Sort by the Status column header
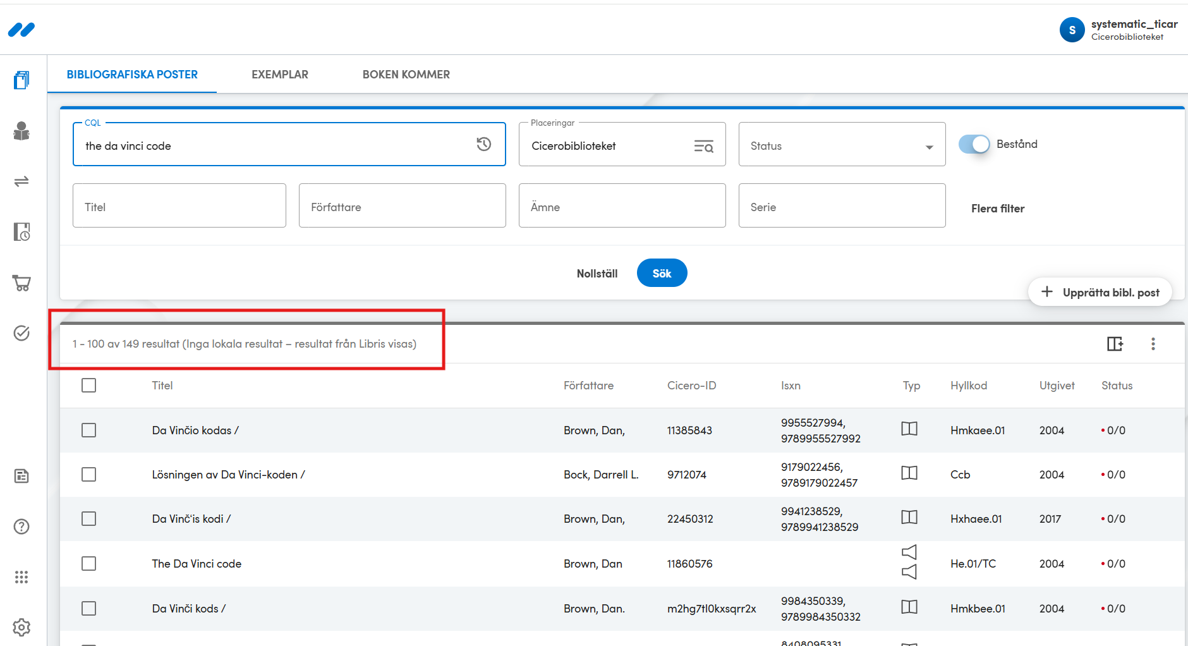1188x646 pixels. point(1117,386)
